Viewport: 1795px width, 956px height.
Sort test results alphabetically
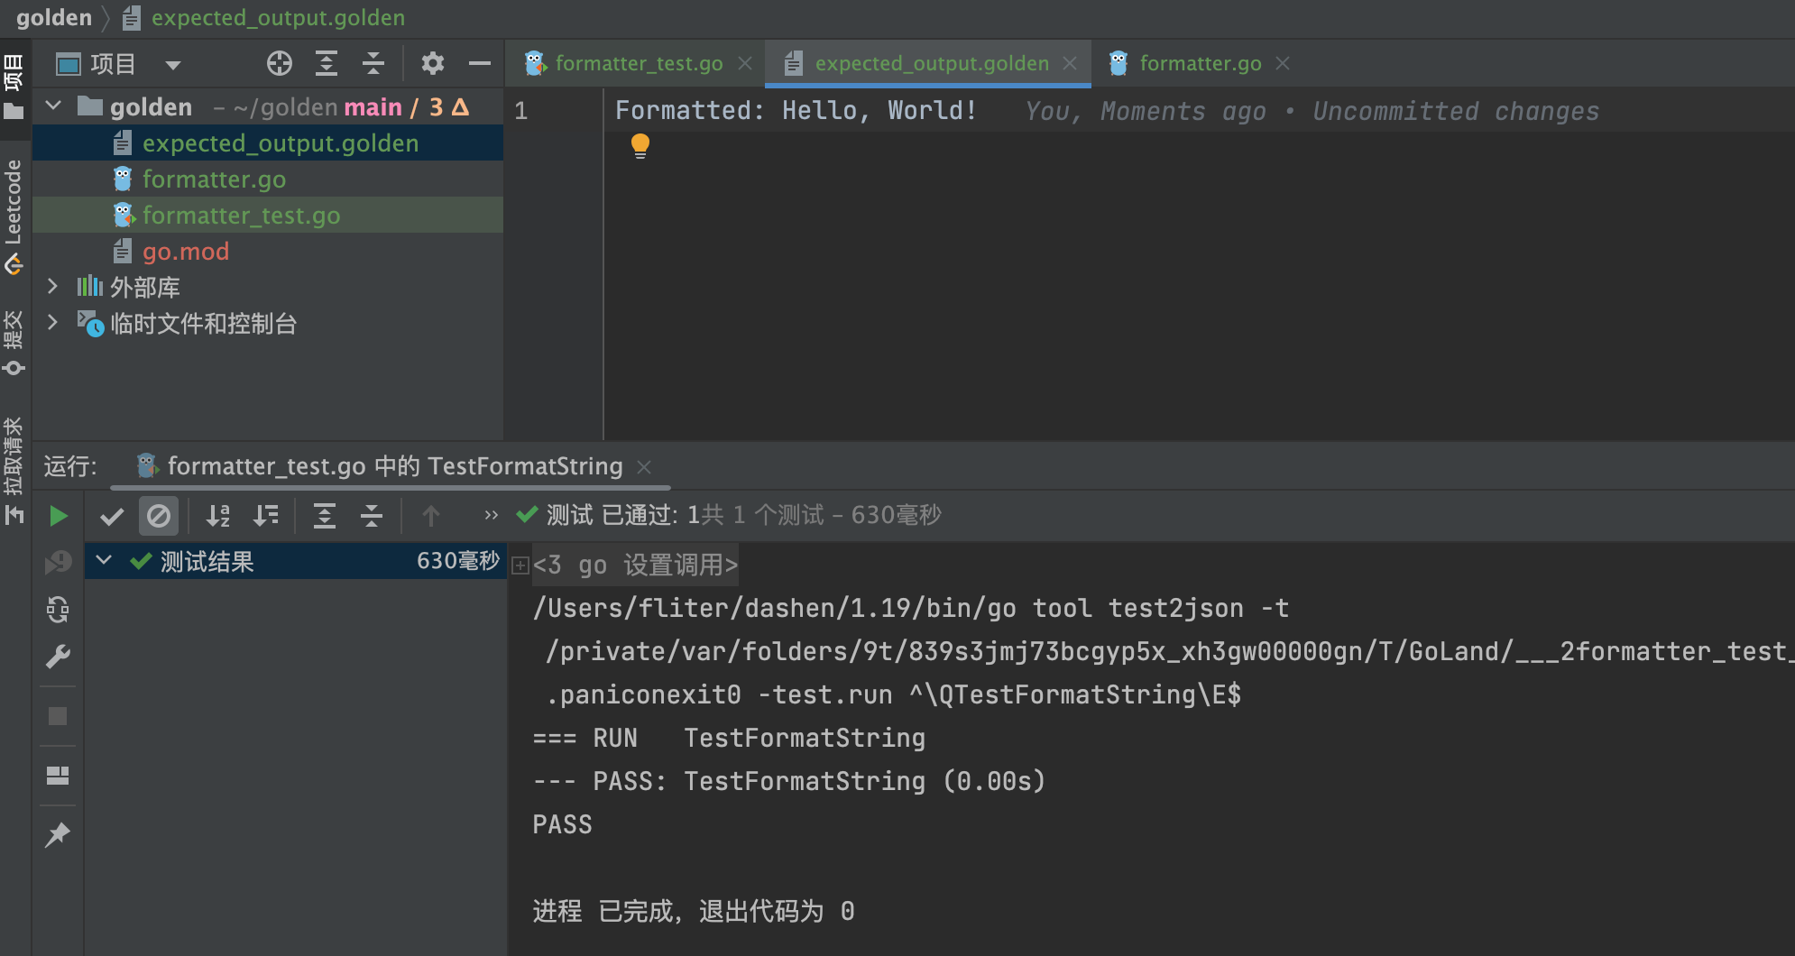[218, 516]
